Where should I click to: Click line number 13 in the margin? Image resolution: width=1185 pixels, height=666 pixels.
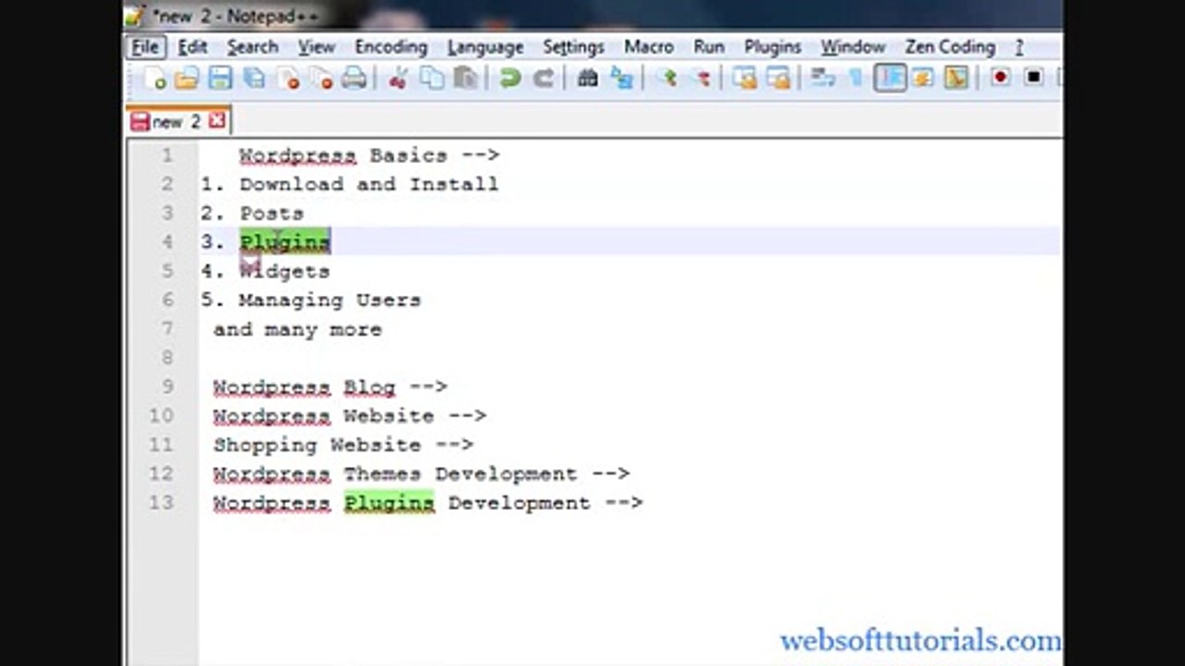161,502
